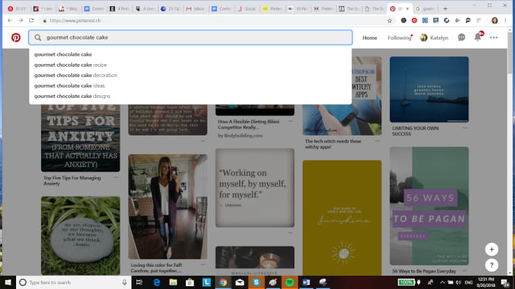Open Skype from taskbar
The width and height of the screenshot is (515, 289).
pyautogui.click(x=256, y=282)
